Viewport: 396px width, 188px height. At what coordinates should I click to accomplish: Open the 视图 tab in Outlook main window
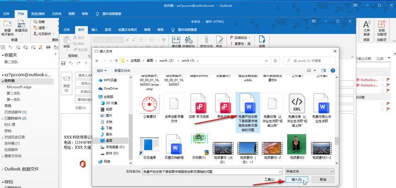click(72, 14)
